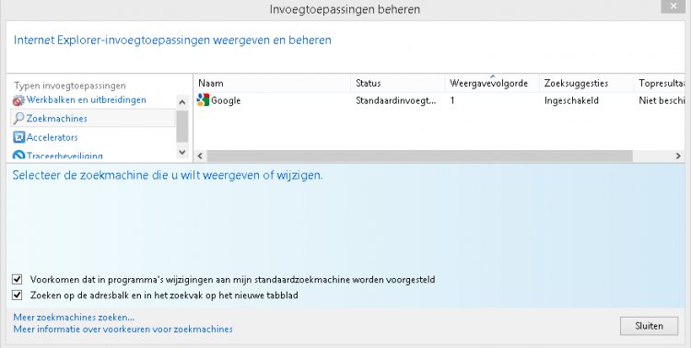
Task: Click the Zoekmachines magnifier icon
Action: 18,118
